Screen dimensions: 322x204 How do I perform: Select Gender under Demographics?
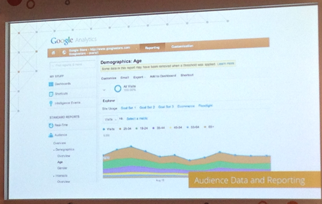coord(62,168)
